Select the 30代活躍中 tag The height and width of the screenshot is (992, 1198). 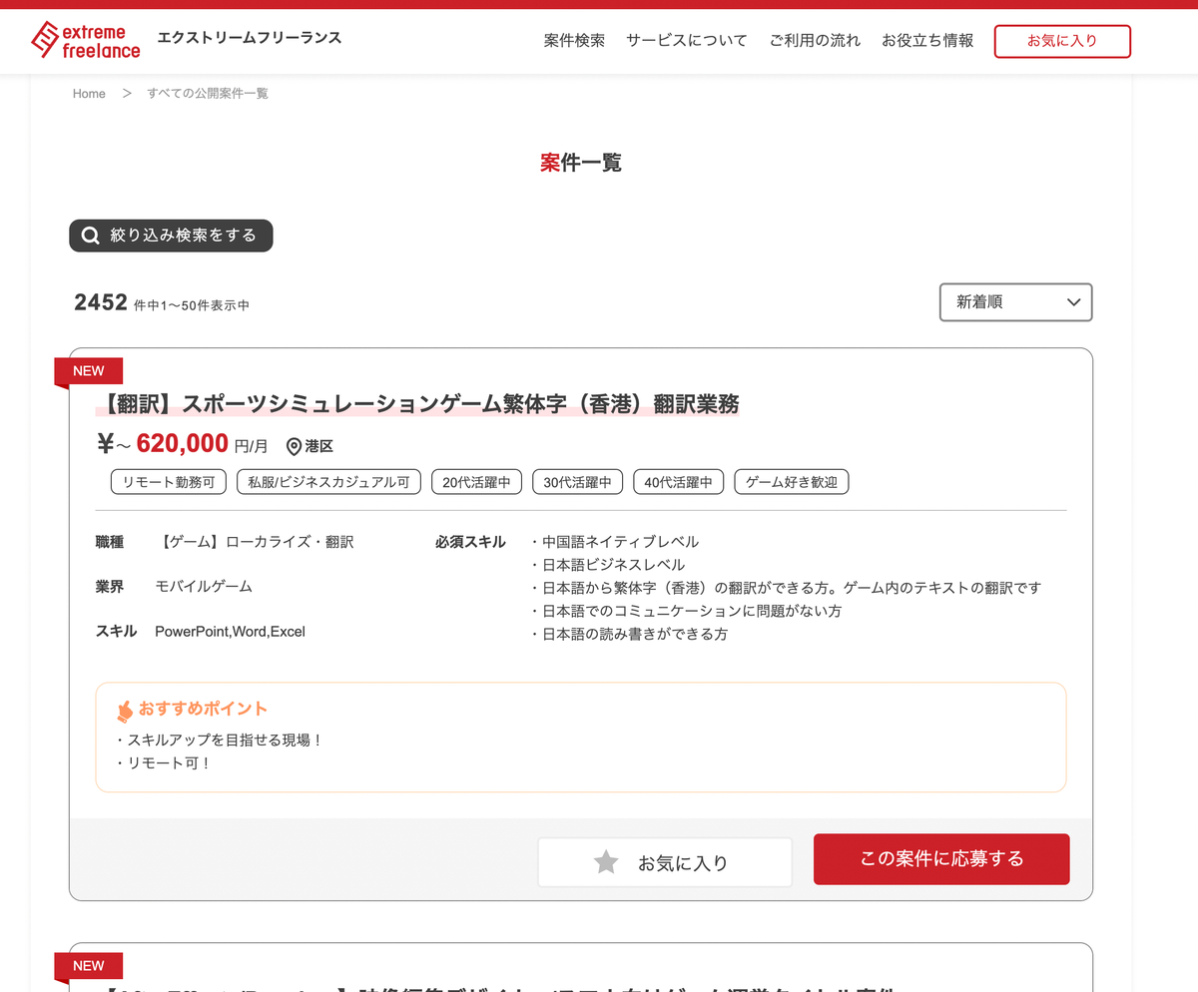click(578, 482)
